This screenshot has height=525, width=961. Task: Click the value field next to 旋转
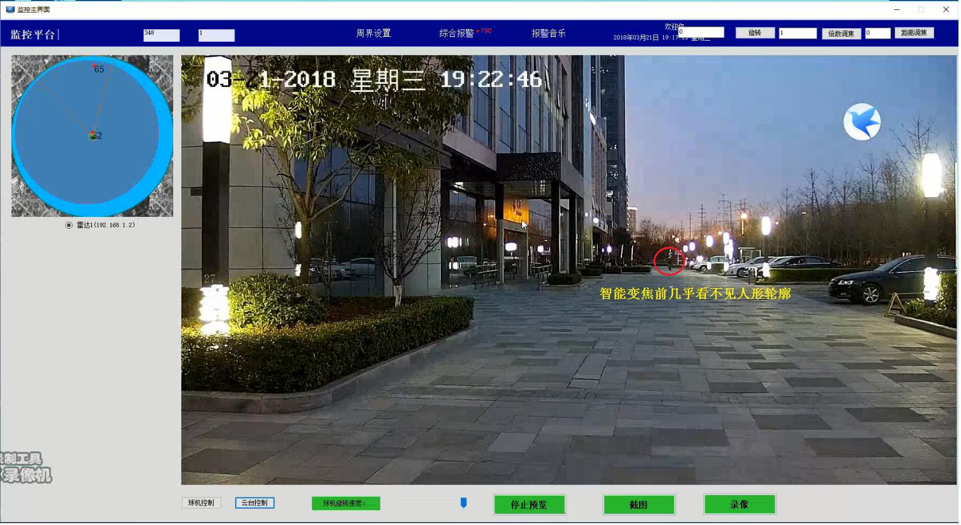coord(798,32)
